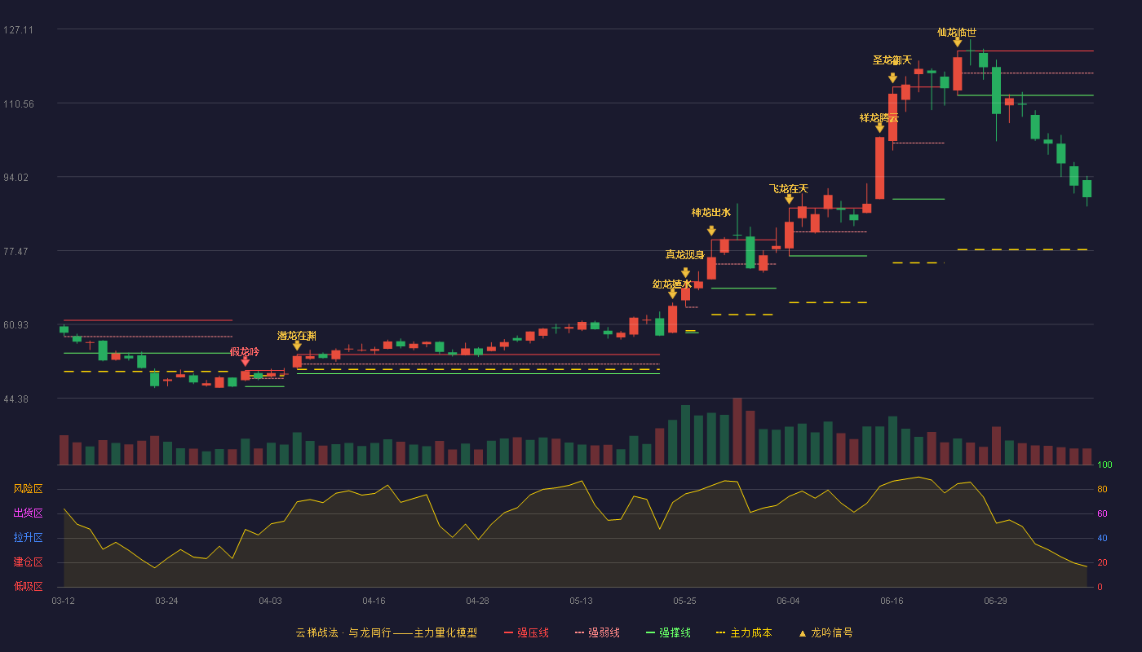
Task: Click the tall red candle under 祥龙腾云 arrow
Action: pos(879,168)
